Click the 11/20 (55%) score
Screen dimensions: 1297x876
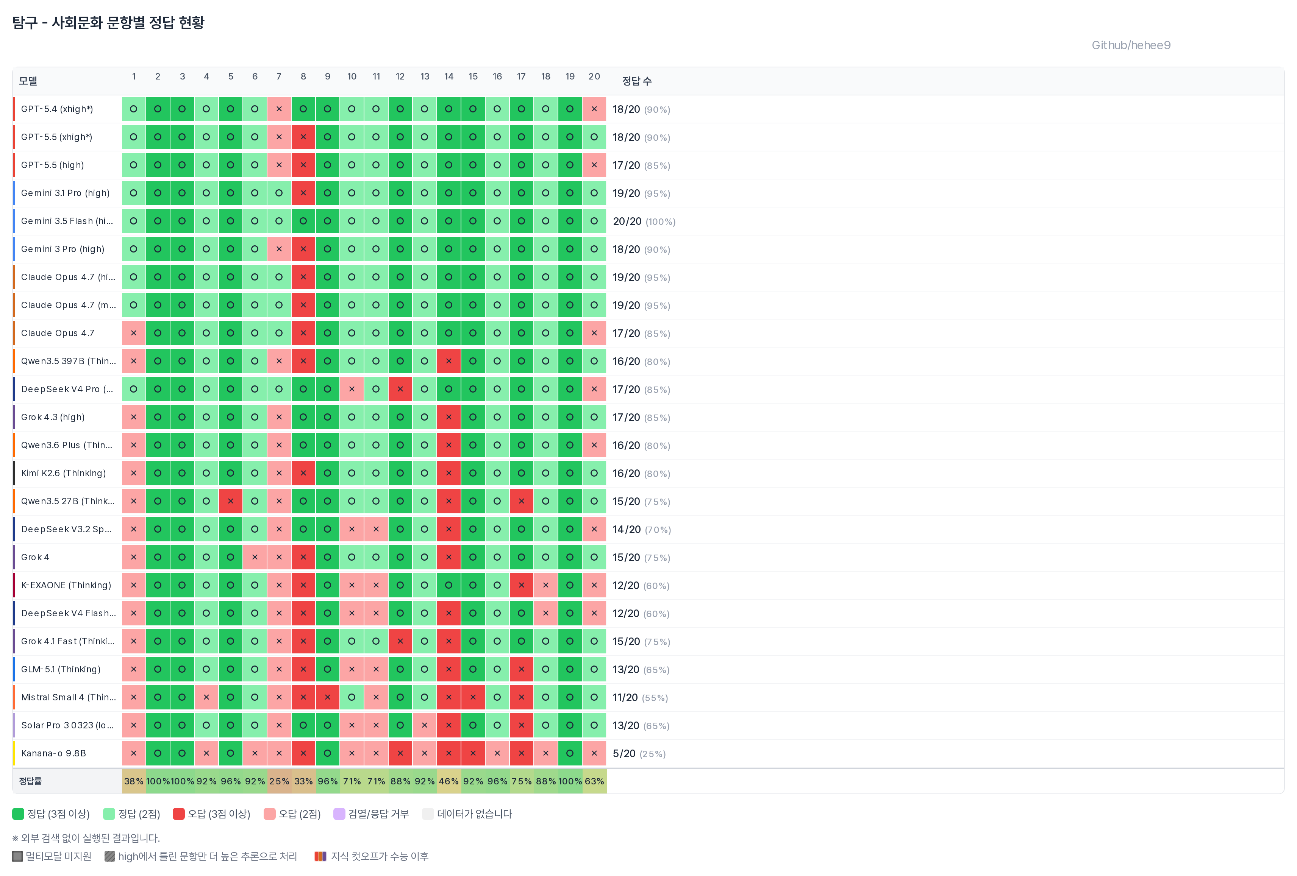[x=640, y=698]
